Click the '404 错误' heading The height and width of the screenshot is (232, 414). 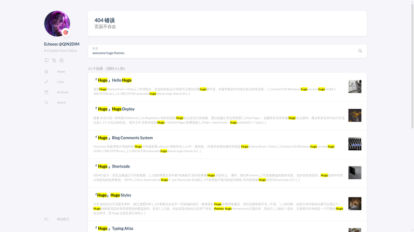105,20
